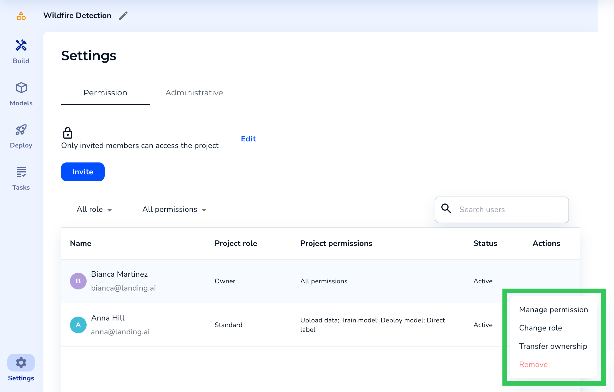Click the pencil icon to rename project
The width and height of the screenshot is (614, 392).
[x=124, y=16]
